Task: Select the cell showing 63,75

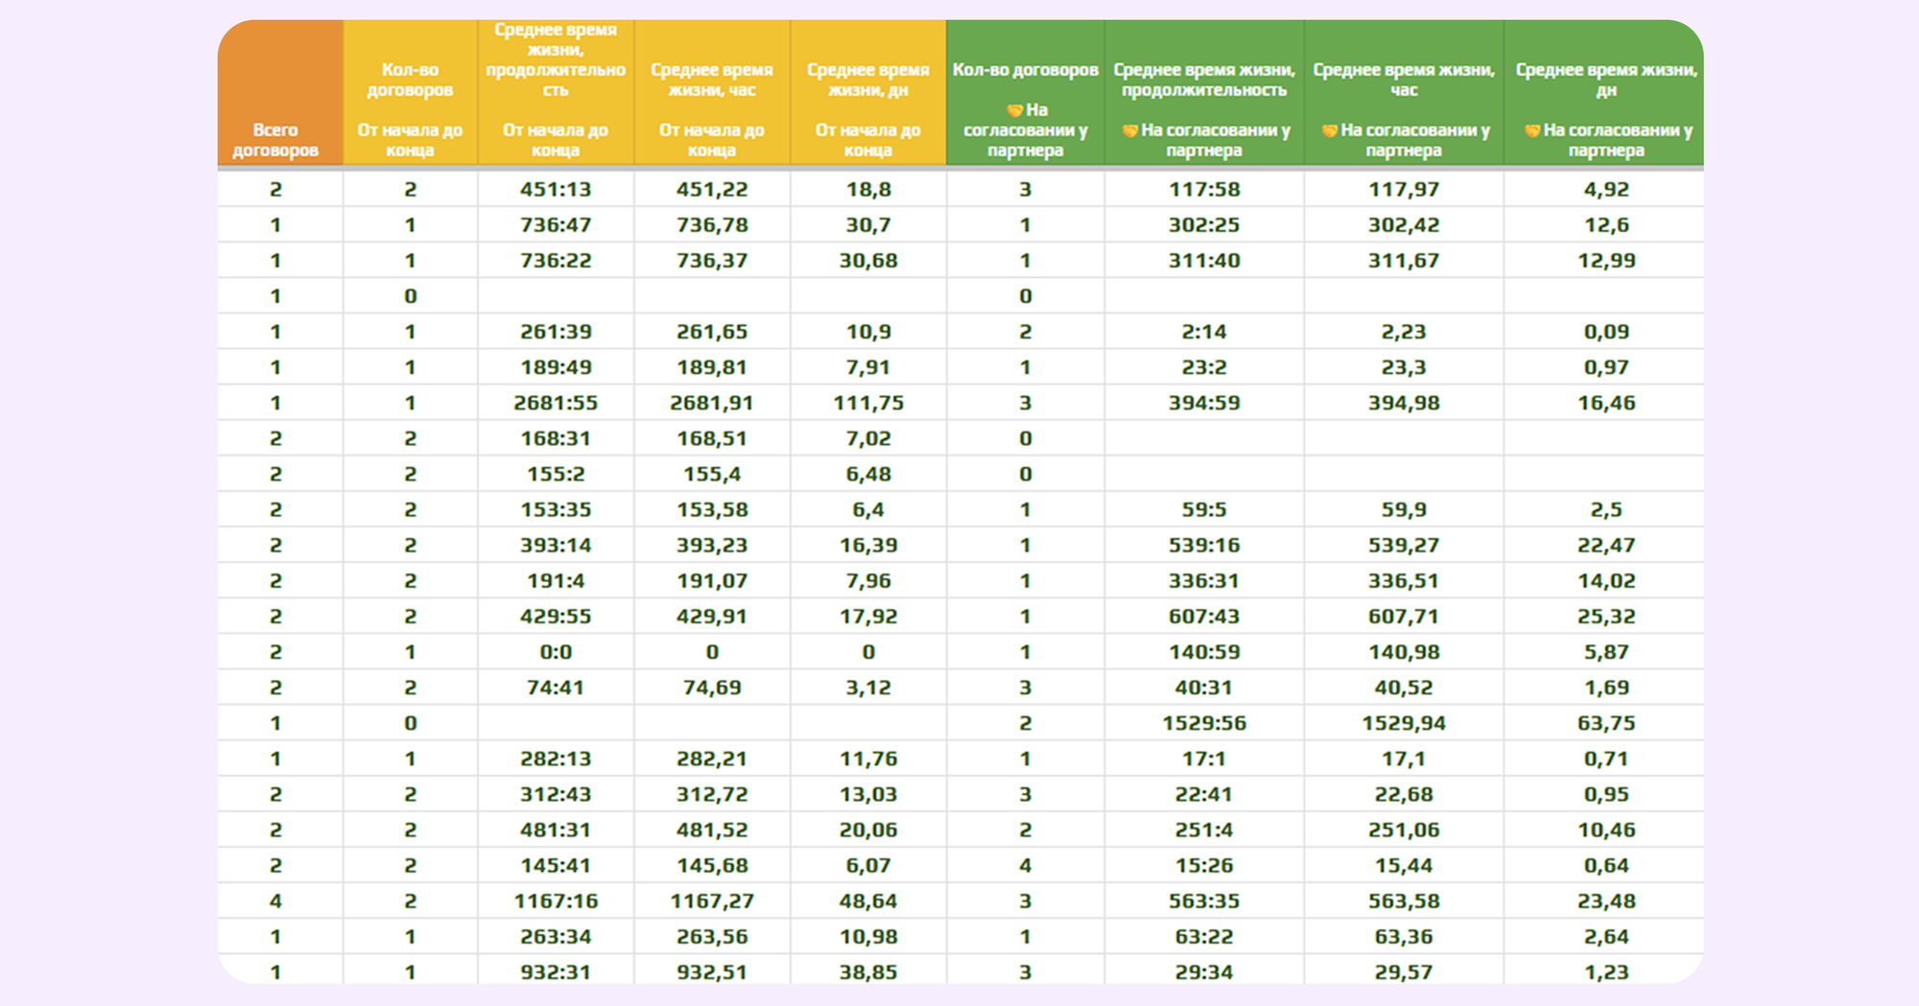Action: pyautogui.click(x=1605, y=723)
